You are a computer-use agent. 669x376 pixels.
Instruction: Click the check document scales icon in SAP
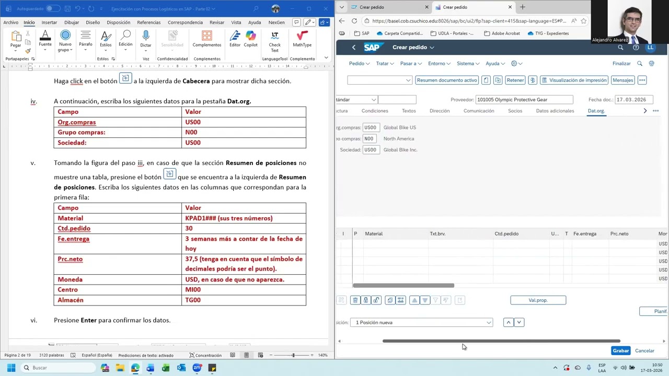pyautogui.click(x=533, y=80)
